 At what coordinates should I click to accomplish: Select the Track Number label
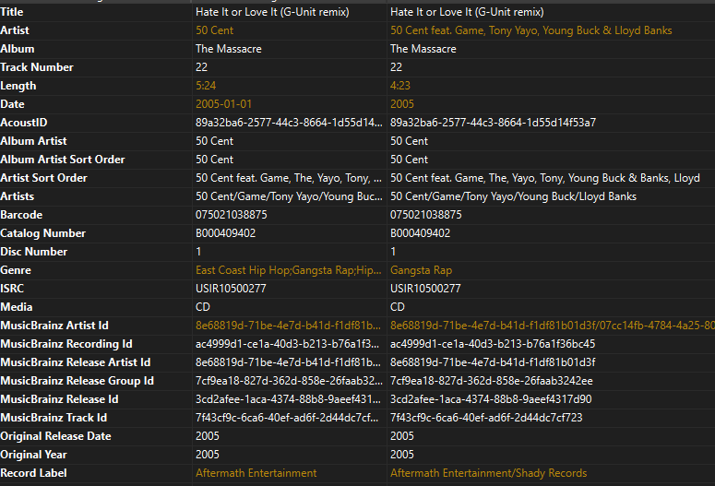coord(37,67)
